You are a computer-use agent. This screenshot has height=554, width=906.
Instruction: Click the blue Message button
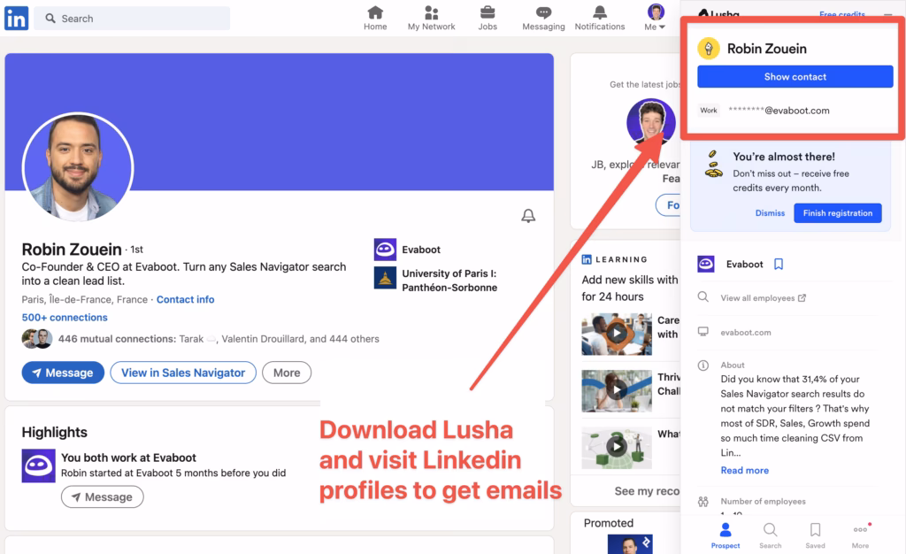pyautogui.click(x=63, y=373)
